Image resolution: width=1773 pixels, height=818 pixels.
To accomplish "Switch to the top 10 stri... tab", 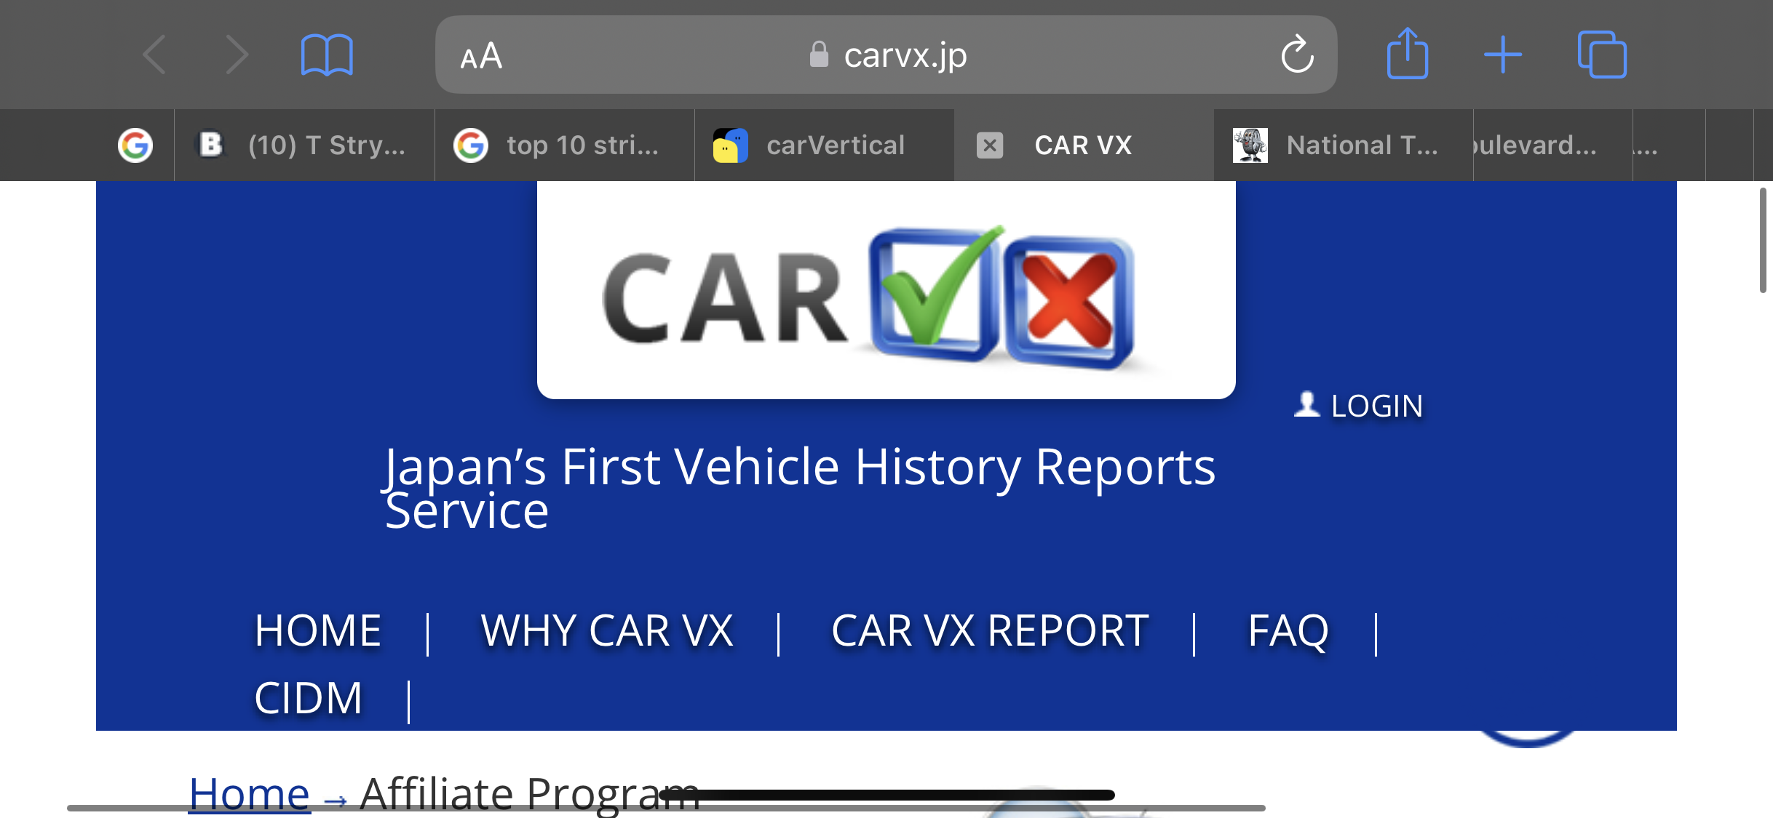I will [x=564, y=145].
